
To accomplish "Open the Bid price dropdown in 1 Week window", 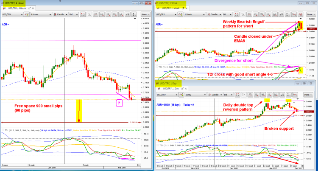I will [x=227, y=14].
